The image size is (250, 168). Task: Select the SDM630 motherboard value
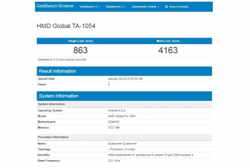(114, 122)
